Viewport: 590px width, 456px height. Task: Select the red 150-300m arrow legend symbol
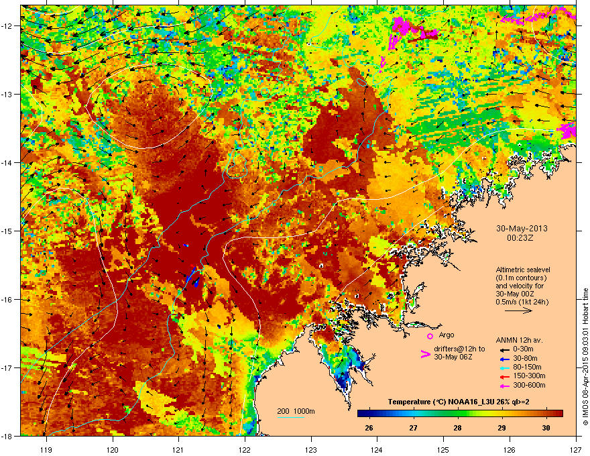(x=504, y=377)
